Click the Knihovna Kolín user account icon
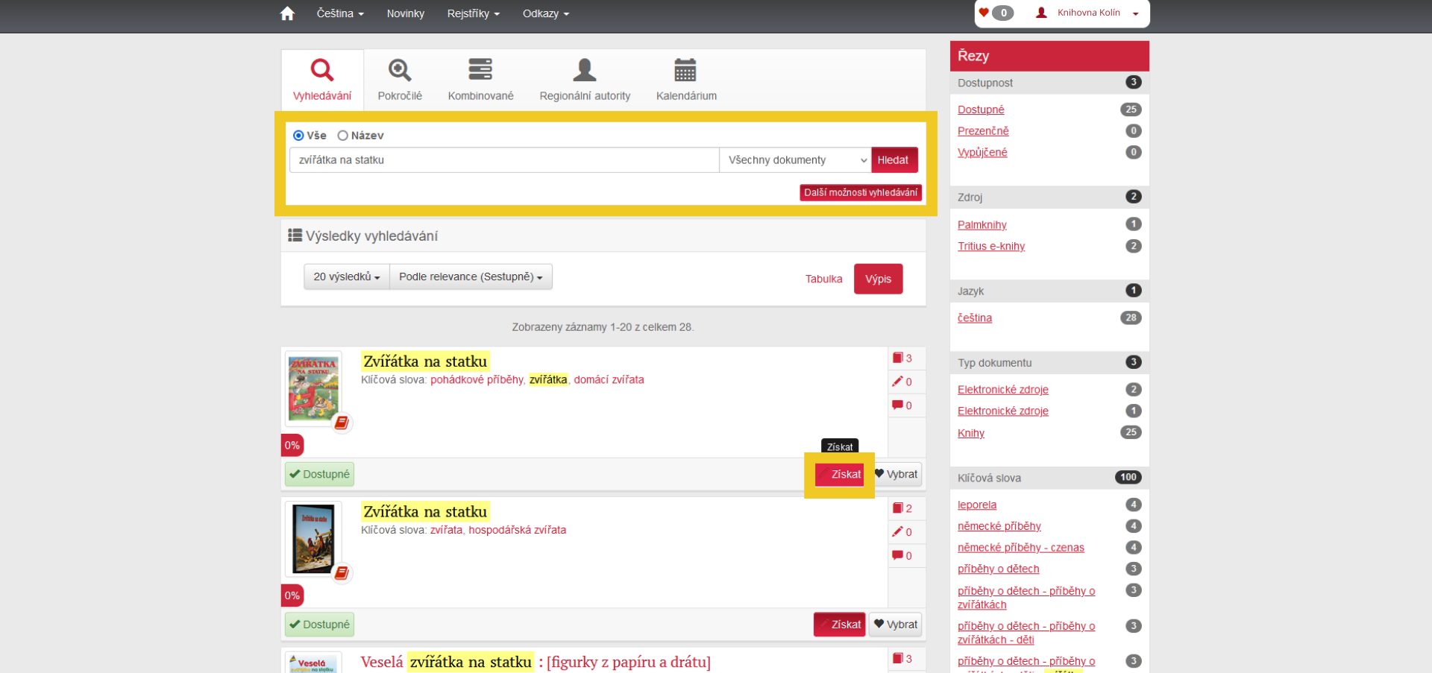 [x=1041, y=13]
